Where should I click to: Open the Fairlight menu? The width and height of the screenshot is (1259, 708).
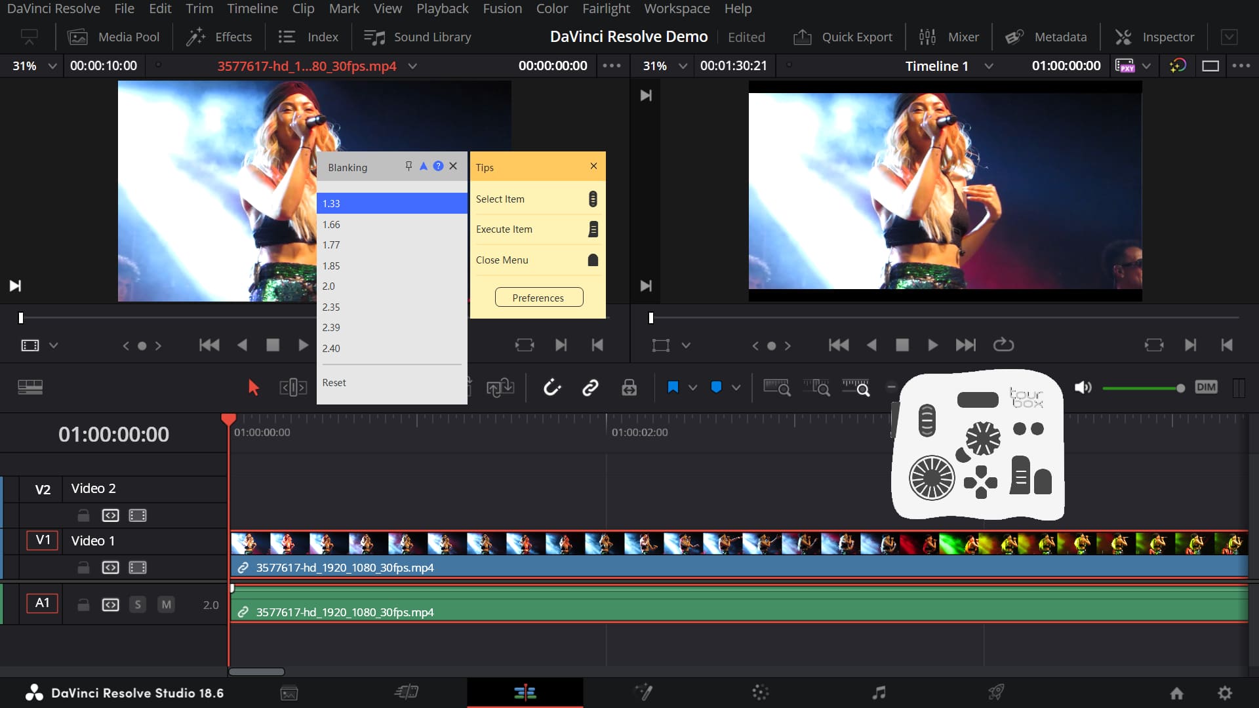pyautogui.click(x=606, y=9)
